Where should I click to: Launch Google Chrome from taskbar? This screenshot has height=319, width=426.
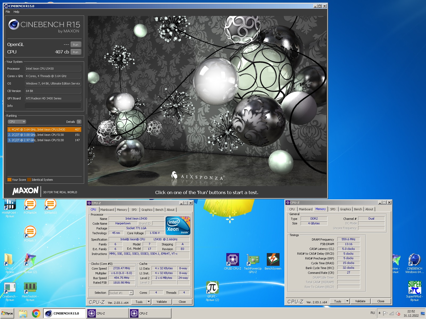(x=36, y=313)
